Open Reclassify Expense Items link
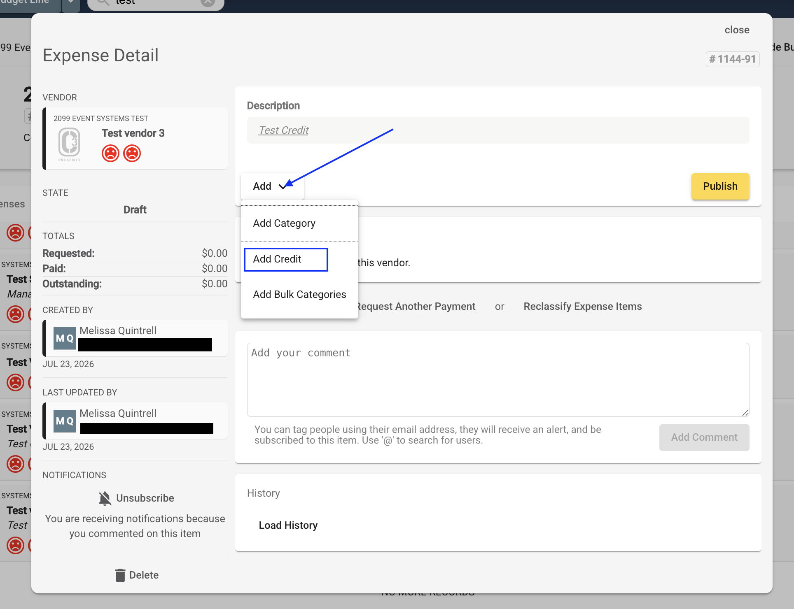 [582, 307]
